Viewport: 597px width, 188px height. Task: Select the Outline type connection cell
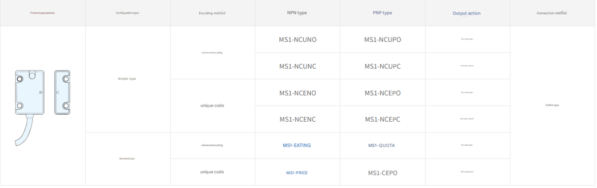552,105
